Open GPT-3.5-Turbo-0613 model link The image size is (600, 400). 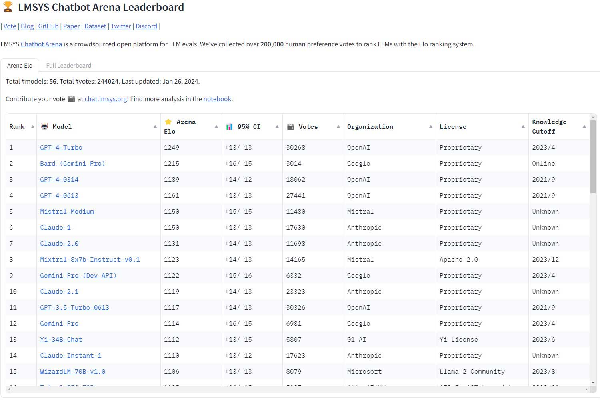[74, 308]
